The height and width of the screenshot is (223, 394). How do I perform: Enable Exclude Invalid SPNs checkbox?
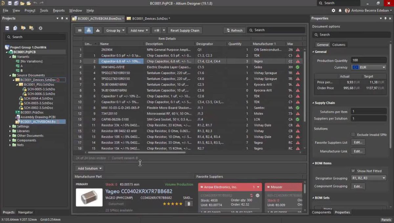pyautogui.click(x=353, y=135)
